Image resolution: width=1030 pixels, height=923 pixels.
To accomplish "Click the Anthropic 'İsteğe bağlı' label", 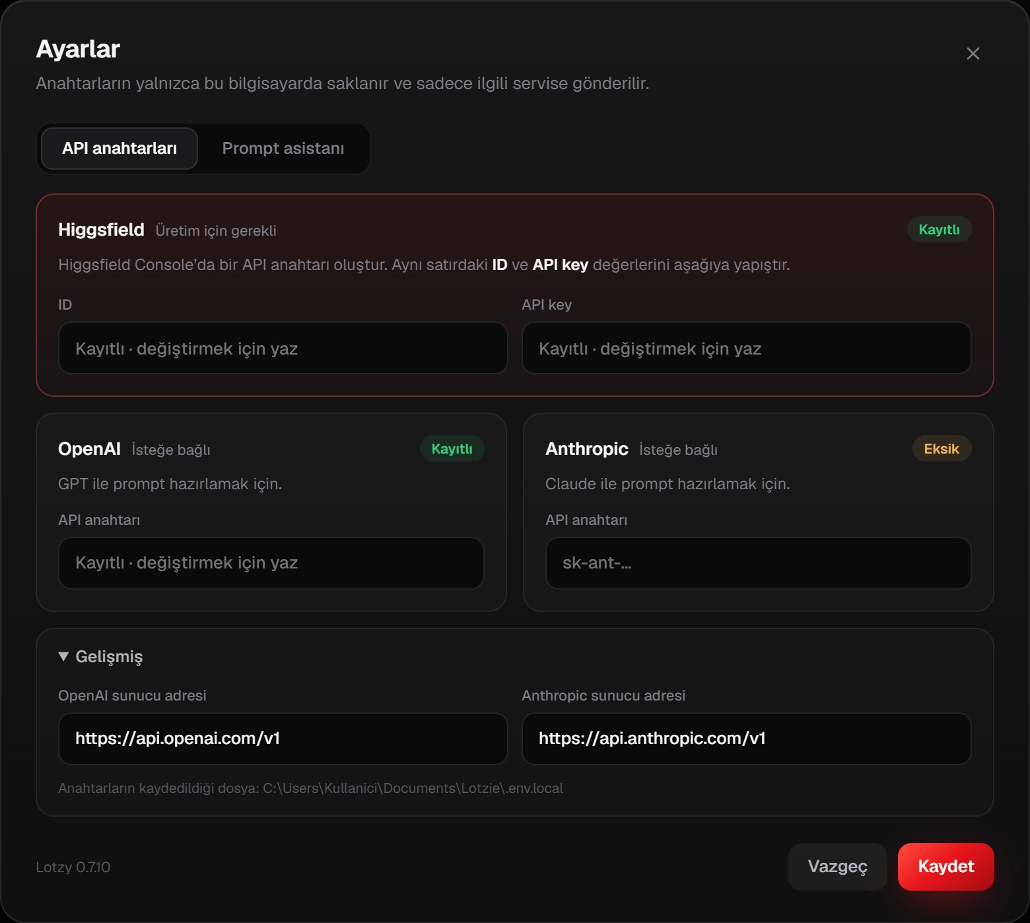I will click(678, 450).
